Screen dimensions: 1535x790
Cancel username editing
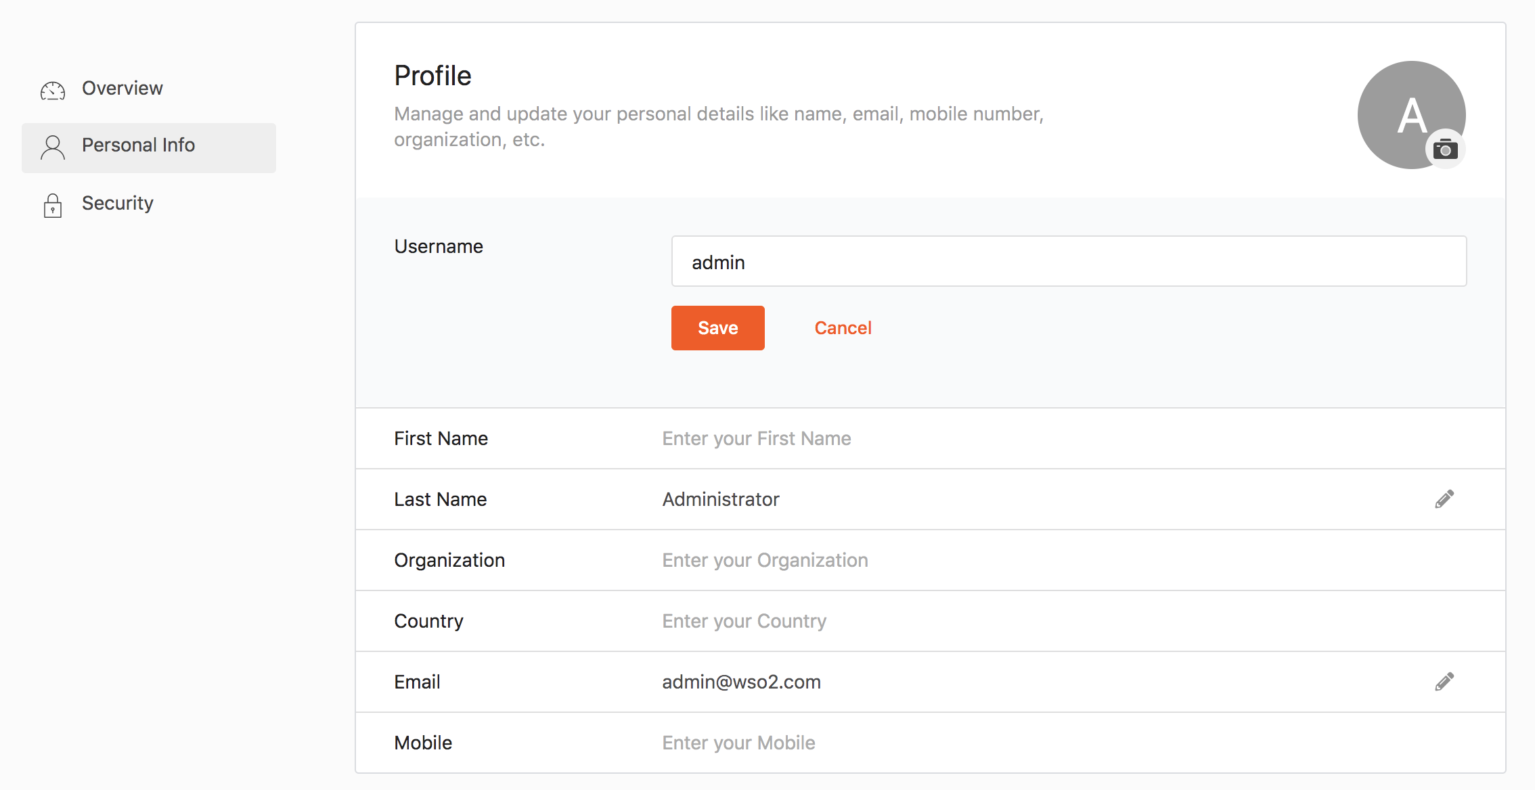843,328
